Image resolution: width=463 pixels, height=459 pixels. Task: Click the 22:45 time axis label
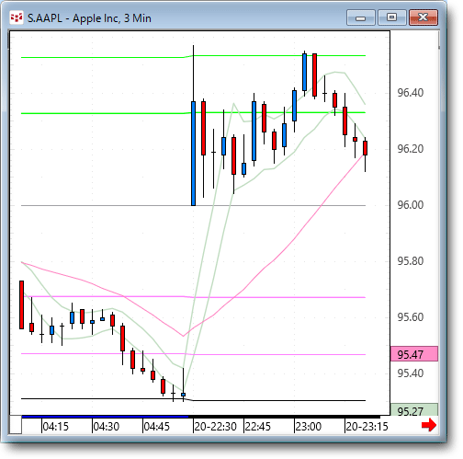click(x=258, y=427)
